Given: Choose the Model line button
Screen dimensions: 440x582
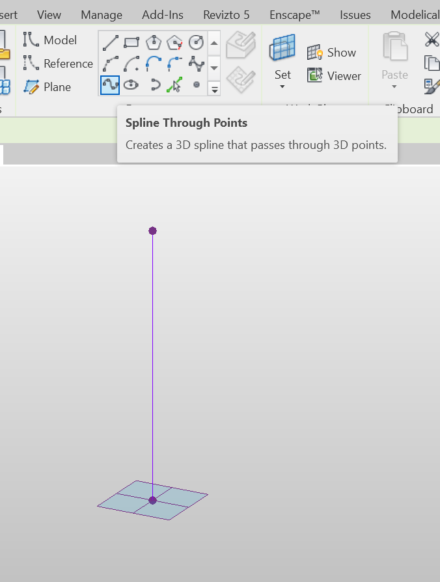Looking at the screenshot, I should tap(50, 40).
